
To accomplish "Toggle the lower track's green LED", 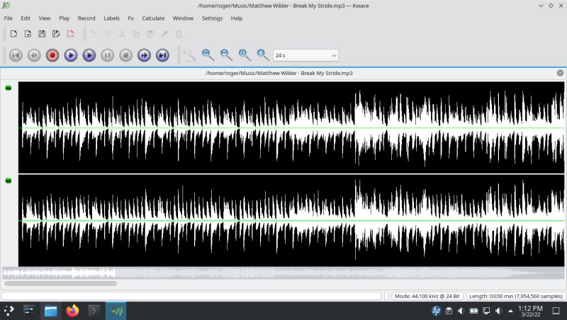I will tap(9, 181).
